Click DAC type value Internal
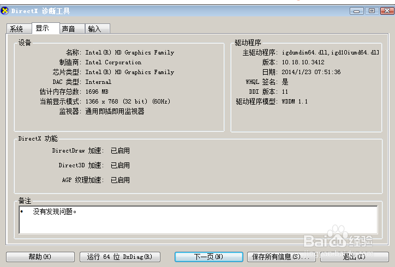This screenshot has height=267, width=395. (98, 82)
